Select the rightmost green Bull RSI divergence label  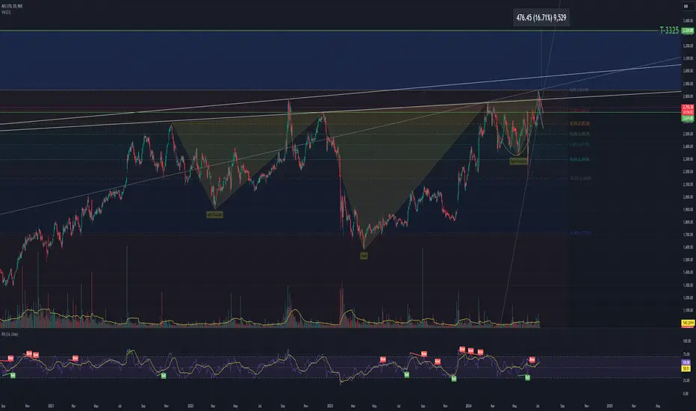click(x=527, y=377)
